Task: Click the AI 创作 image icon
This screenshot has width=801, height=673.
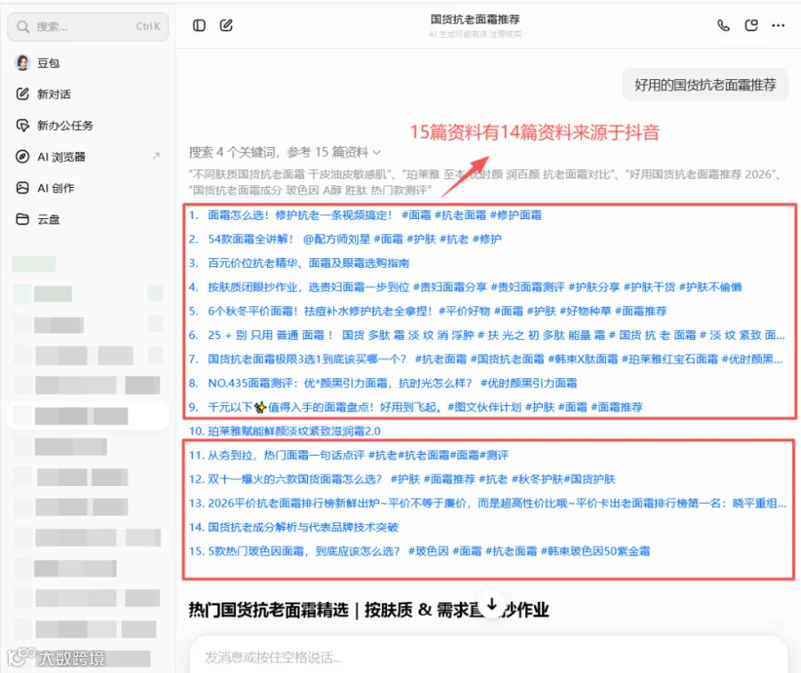Action: (22, 188)
